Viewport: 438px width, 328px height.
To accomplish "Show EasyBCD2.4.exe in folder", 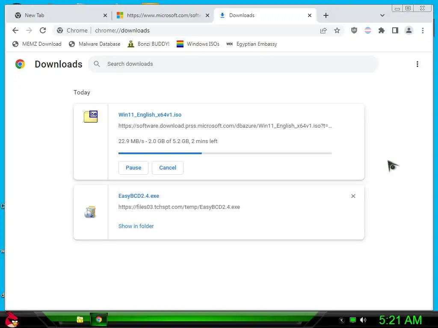I will pyautogui.click(x=136, y=226).
